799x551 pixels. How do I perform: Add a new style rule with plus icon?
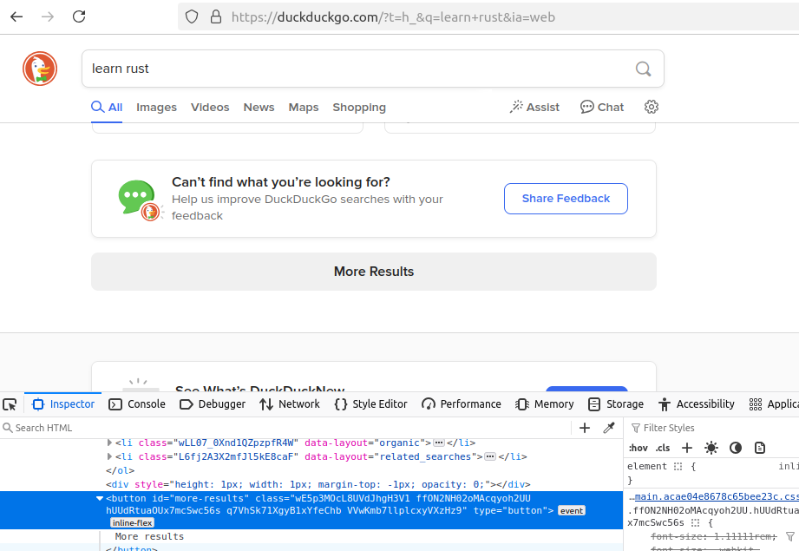point(687,448)
